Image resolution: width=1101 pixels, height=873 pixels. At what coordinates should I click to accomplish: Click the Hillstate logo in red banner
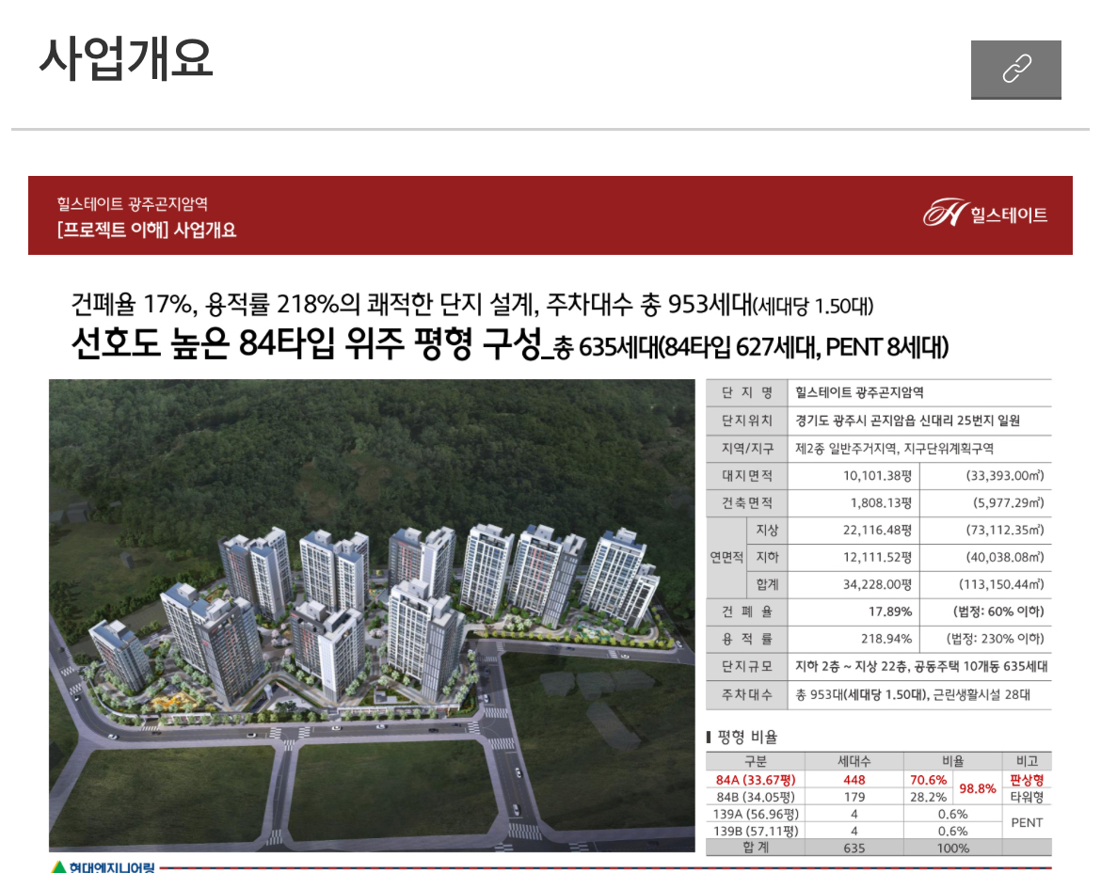[x=985, y=214]
